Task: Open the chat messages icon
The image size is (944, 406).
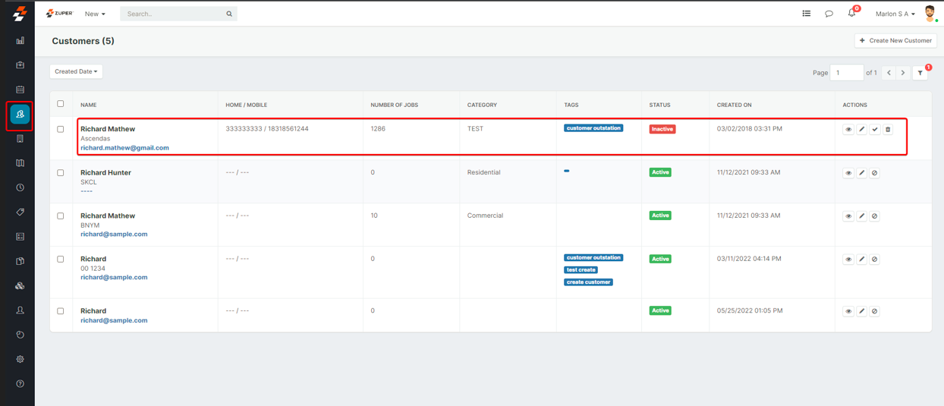Action: tap(829, 14)
